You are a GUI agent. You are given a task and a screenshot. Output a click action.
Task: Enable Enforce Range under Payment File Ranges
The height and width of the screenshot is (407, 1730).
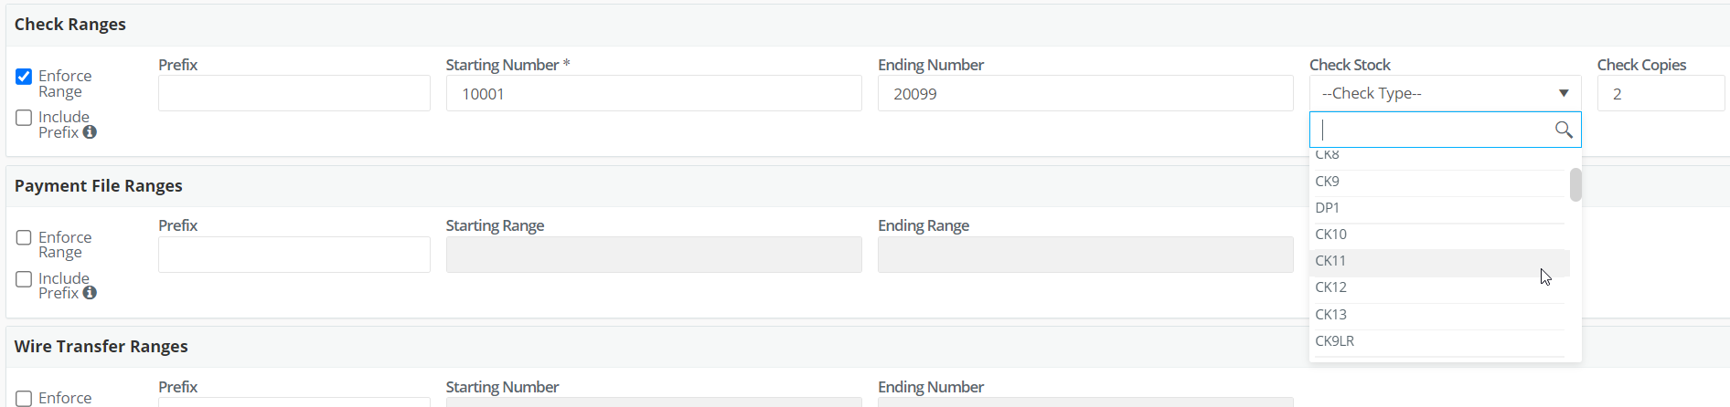[24, 238]
